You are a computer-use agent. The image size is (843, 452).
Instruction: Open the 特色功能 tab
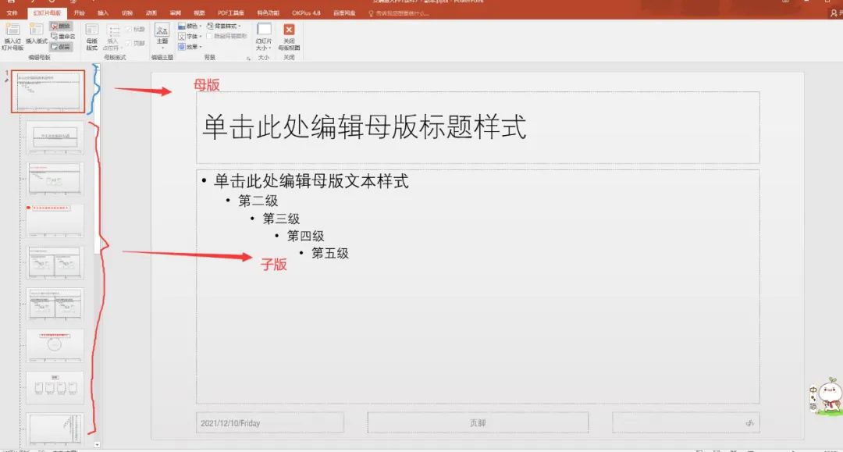[269, 13]
